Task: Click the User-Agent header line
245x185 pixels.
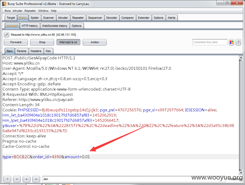Action: coord(87,68)
